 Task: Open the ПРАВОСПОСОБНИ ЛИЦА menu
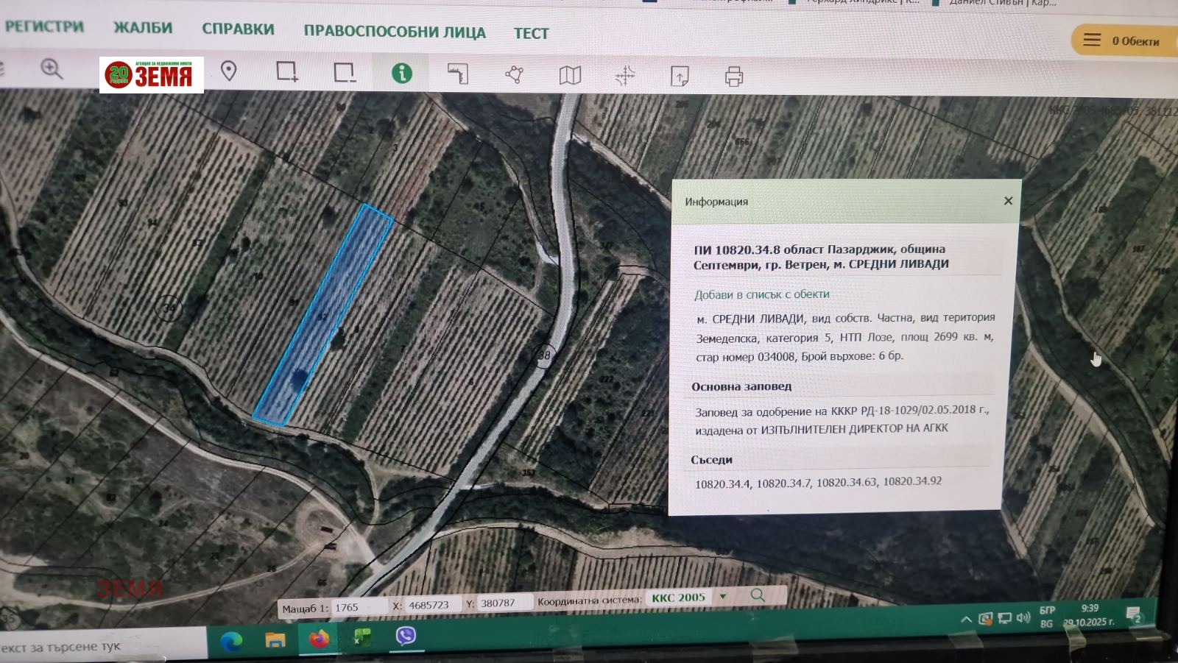click(395, 32)
